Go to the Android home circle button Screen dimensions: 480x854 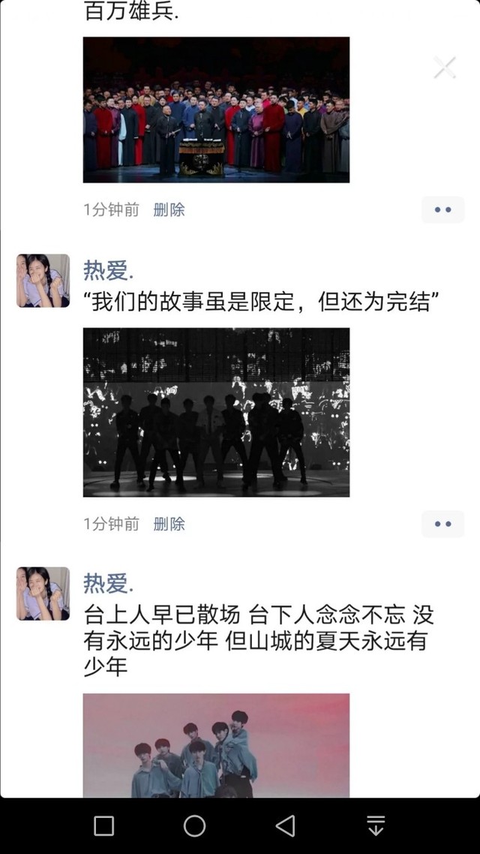(x=194, y=825)
